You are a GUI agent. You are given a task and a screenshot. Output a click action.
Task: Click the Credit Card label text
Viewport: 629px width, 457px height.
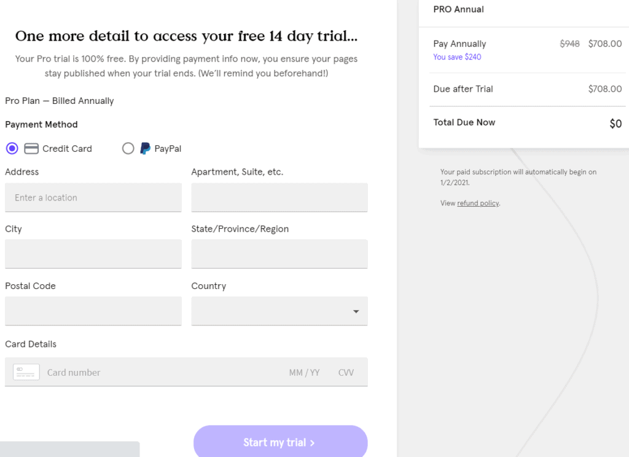67,149
